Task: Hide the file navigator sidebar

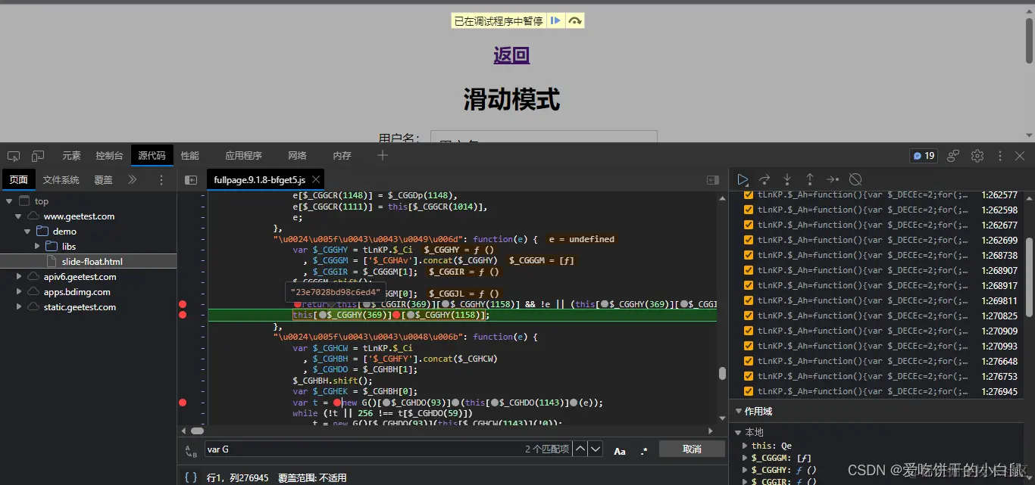Action: point(191,180)
